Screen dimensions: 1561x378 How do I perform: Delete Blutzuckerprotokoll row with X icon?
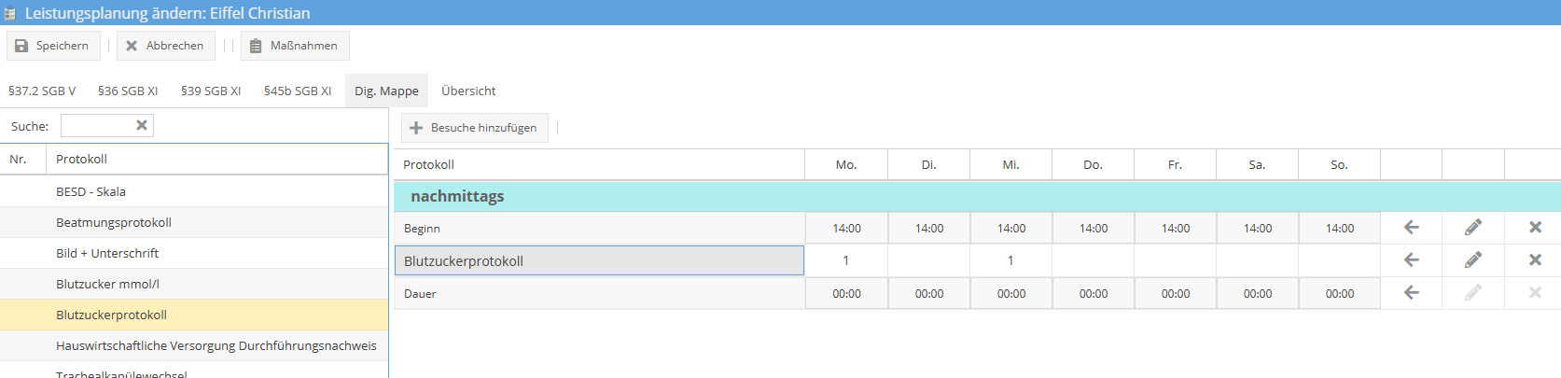point(1535,260)
